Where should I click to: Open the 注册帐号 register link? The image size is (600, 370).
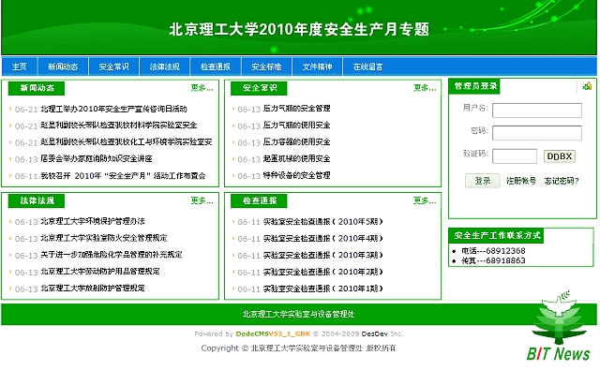click(521, 181)
